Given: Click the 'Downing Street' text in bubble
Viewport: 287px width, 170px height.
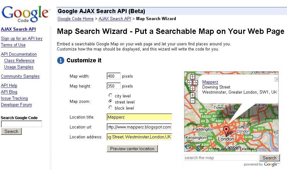Looking at the screenshot, I should pyautogui.click(x=216, y=87).
